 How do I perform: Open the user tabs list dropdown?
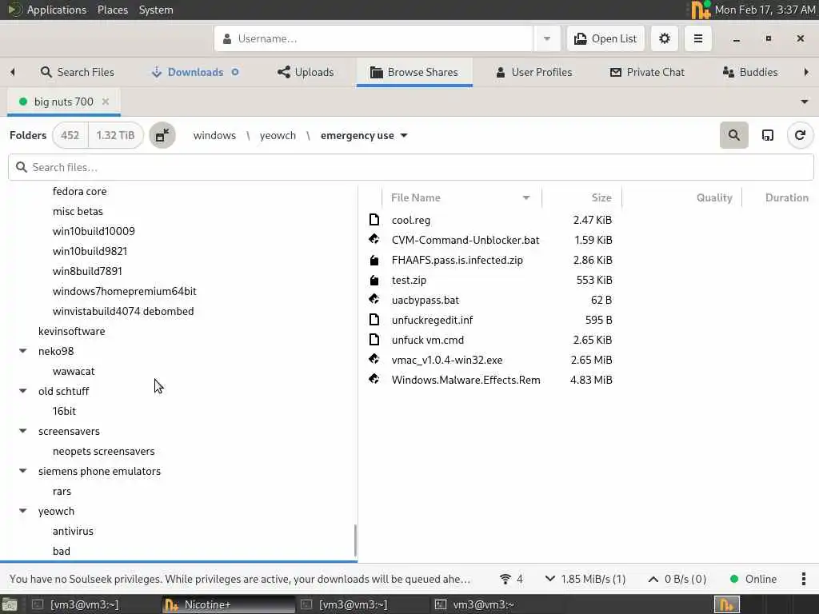[x=805, y=102]
